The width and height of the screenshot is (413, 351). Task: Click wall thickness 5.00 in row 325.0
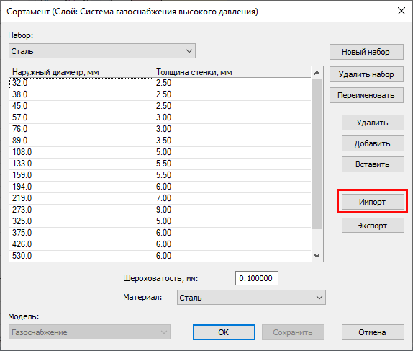click(232, 221)
